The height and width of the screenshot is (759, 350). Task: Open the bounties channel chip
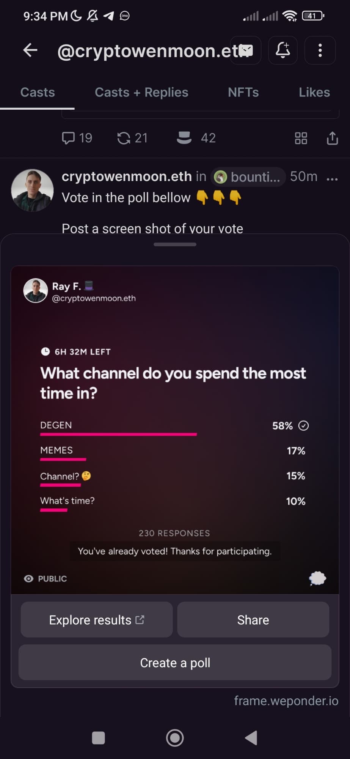tap(248, 176)
